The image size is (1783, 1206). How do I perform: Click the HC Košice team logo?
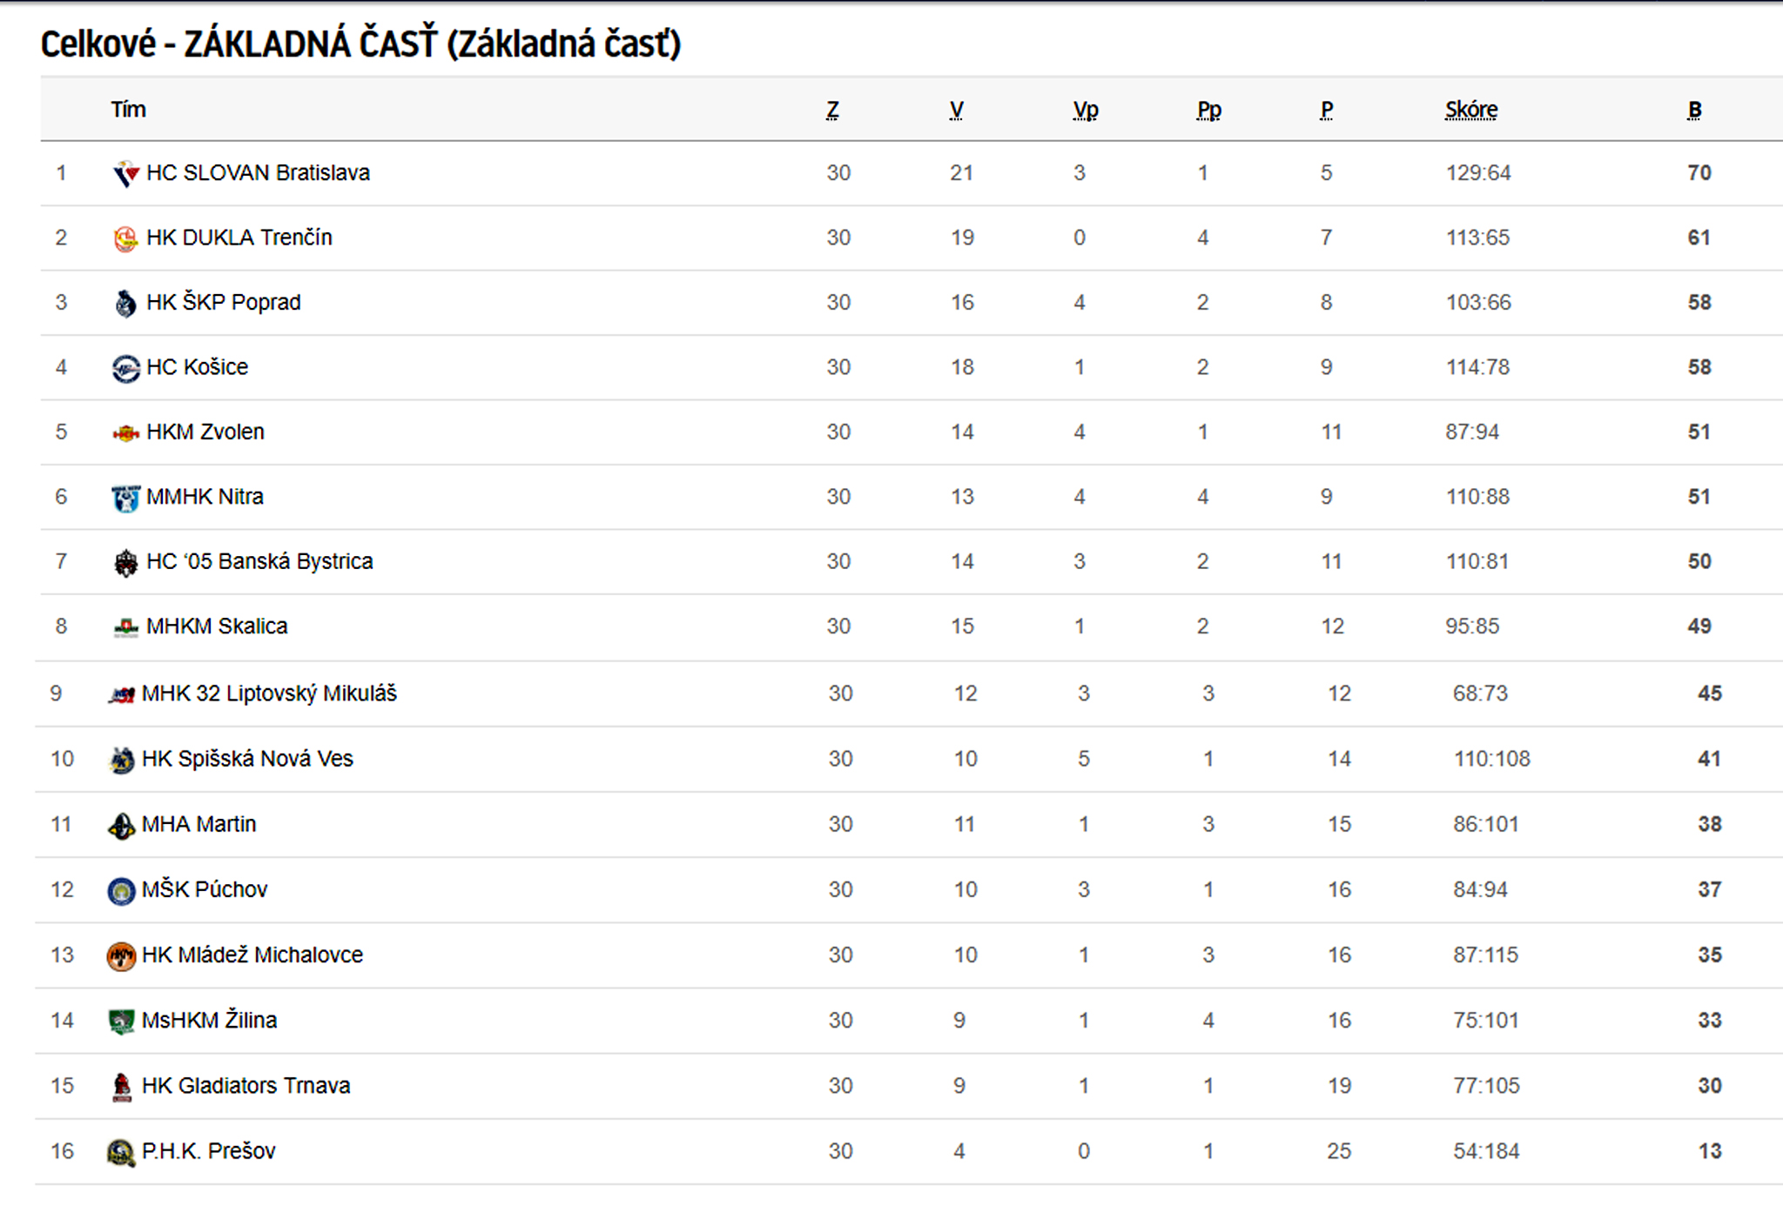[126, 368]
